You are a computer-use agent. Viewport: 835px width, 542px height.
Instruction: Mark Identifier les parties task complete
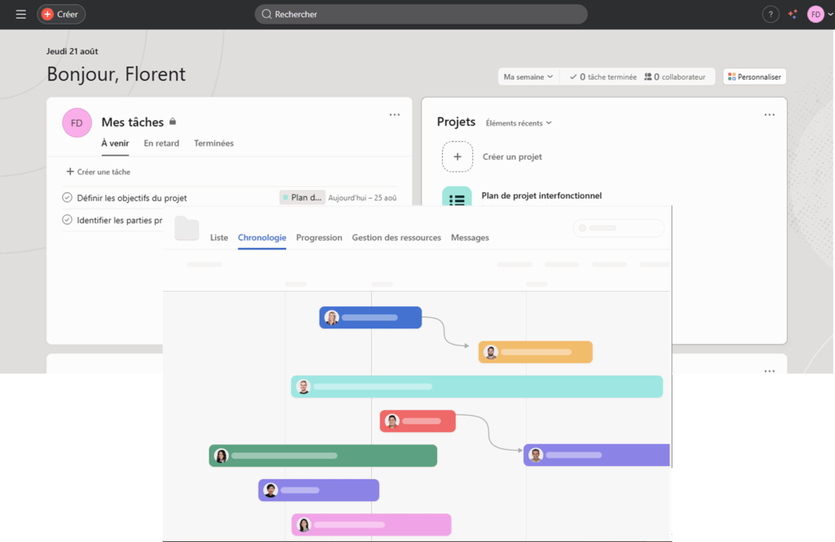pyautogui.click(x=67, y=219)
